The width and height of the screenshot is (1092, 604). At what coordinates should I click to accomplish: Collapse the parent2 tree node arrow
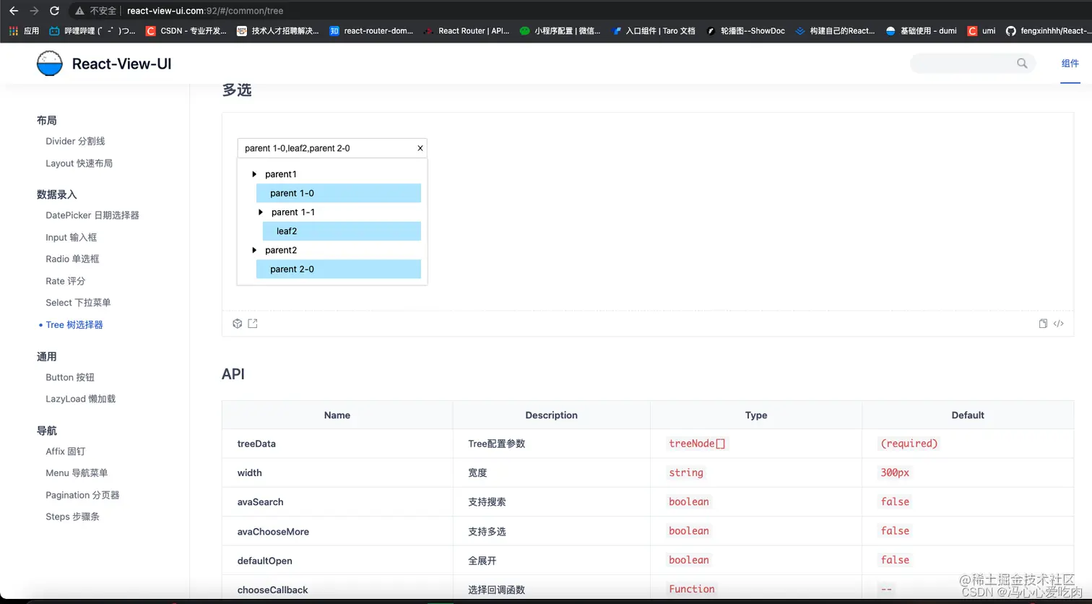coord(254,250)
